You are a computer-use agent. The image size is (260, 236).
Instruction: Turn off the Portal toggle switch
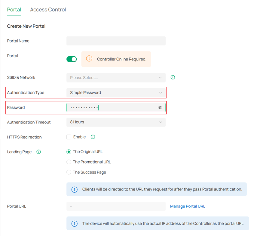tap(72, 59)
